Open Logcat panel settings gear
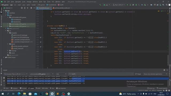This screenshot has width=171, height=96. click(x=164, y=70)
